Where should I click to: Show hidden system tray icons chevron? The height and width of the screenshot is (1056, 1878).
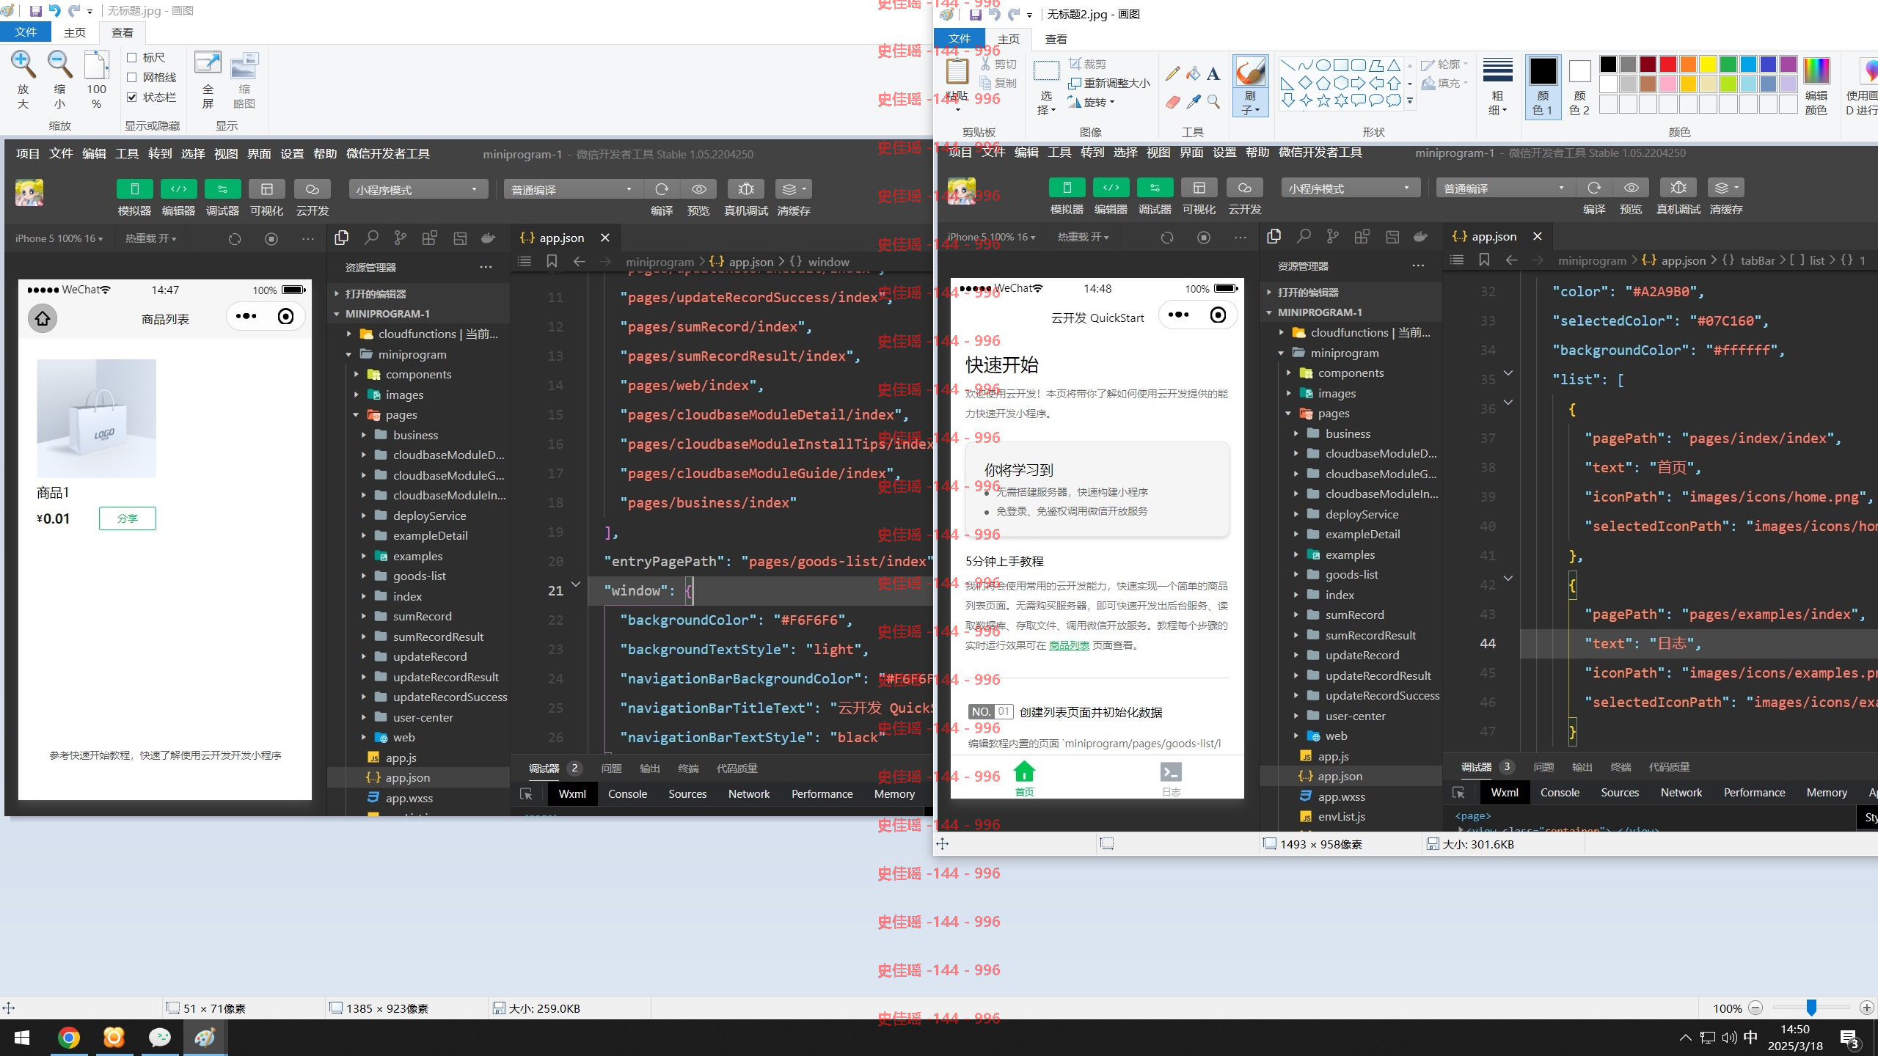point(1685,1038)
